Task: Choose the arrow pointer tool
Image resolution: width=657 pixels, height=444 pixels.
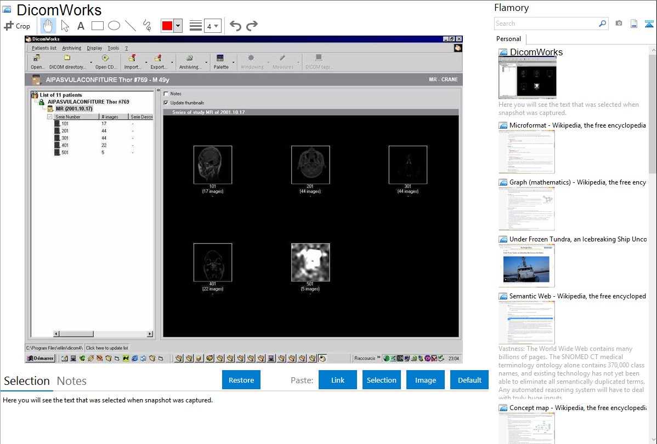Action: [65, 26]
